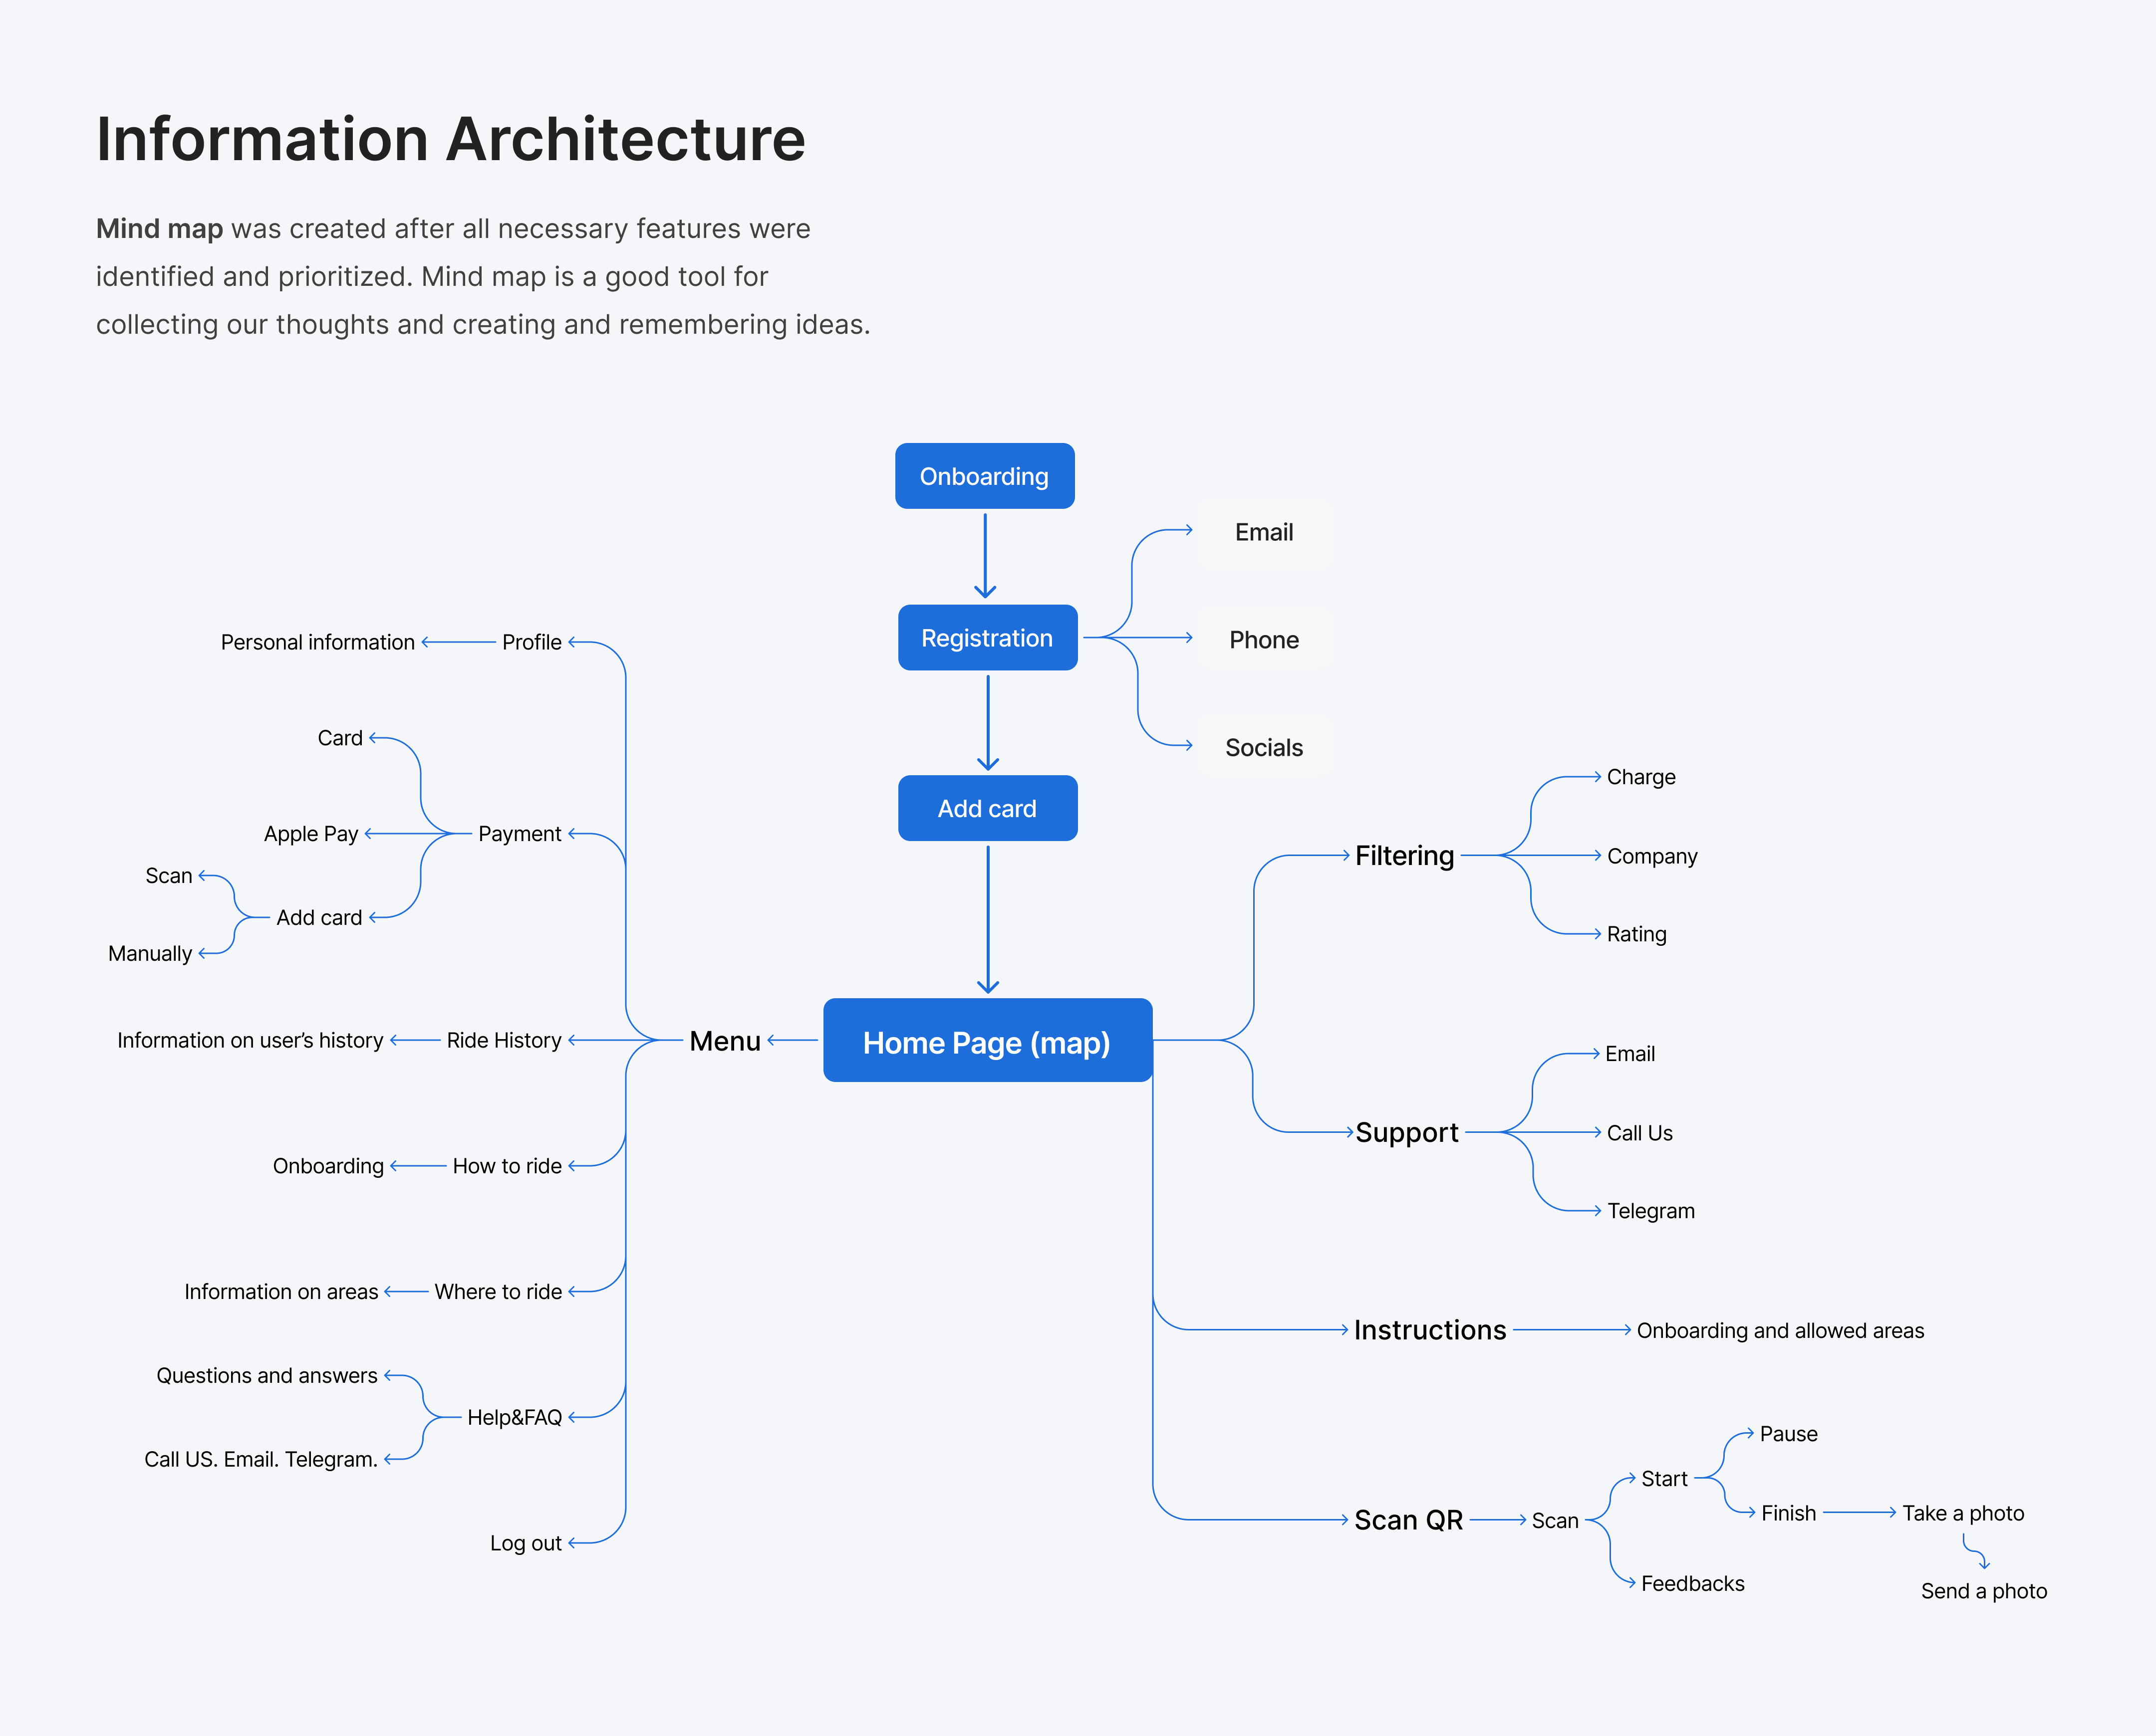This screenshot has width=2156, height=1736.
Task: Click the Ride History item
Action: coord(503,1040)
